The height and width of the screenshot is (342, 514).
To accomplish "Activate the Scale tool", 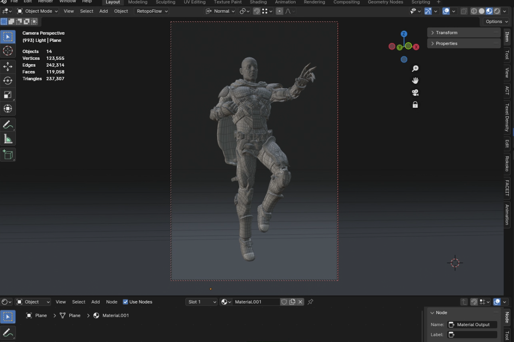I will [x=8, y=94].
